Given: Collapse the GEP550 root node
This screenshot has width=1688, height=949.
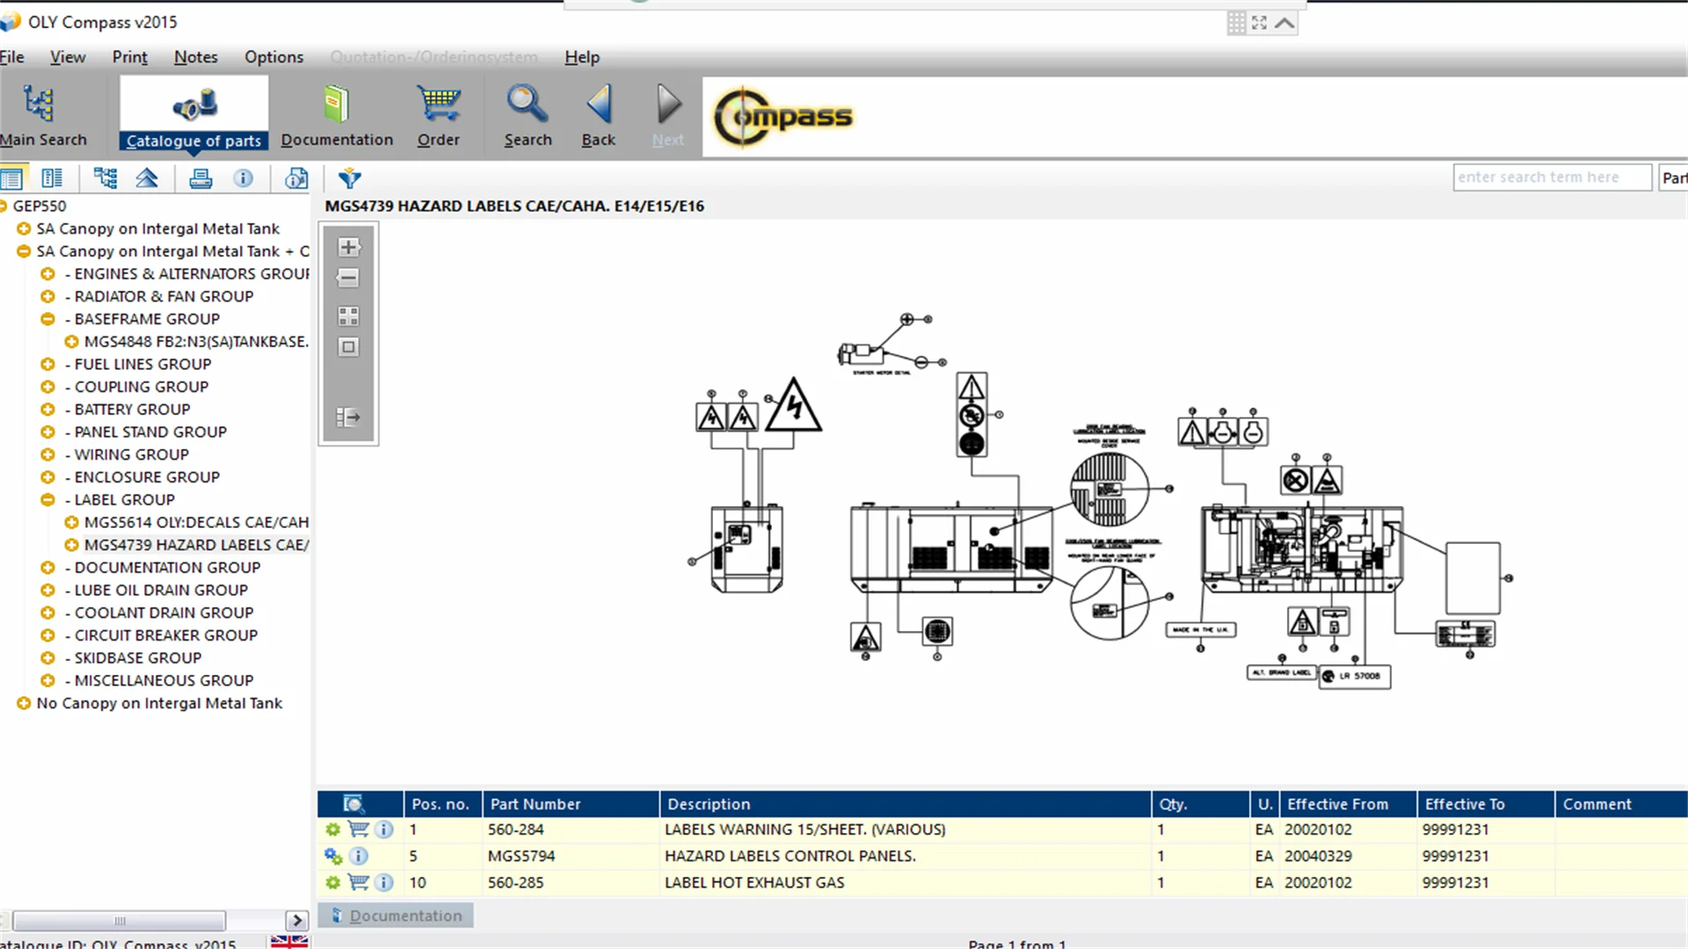Looking at the screenshot, I should tap(4, 206).
